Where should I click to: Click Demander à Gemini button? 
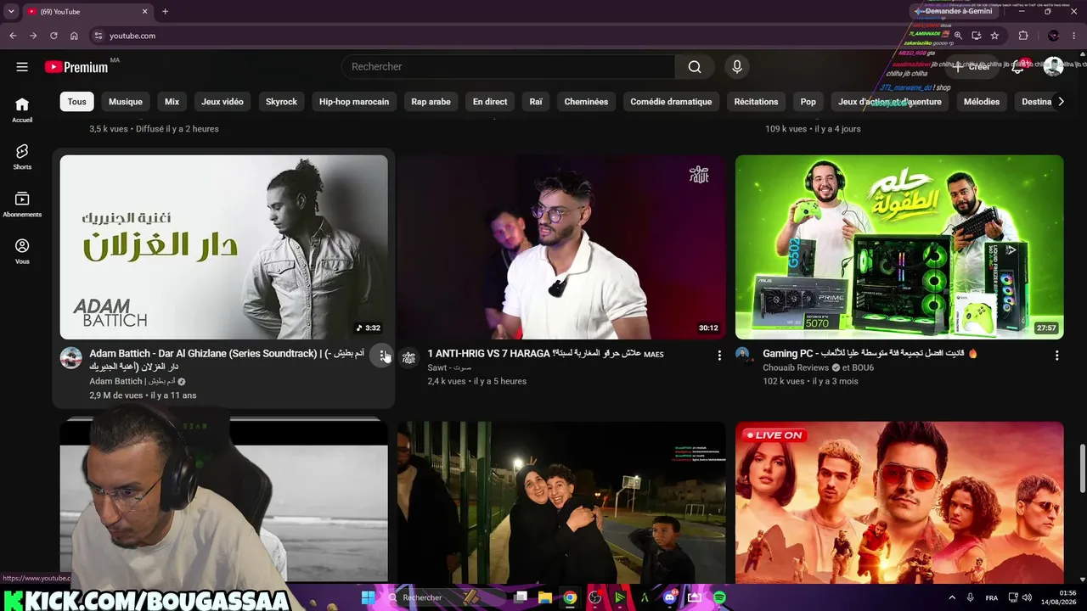pos(954,11)
